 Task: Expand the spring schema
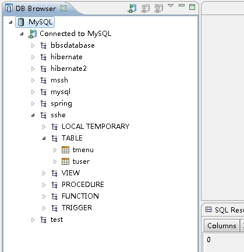(x=33, y=103)
